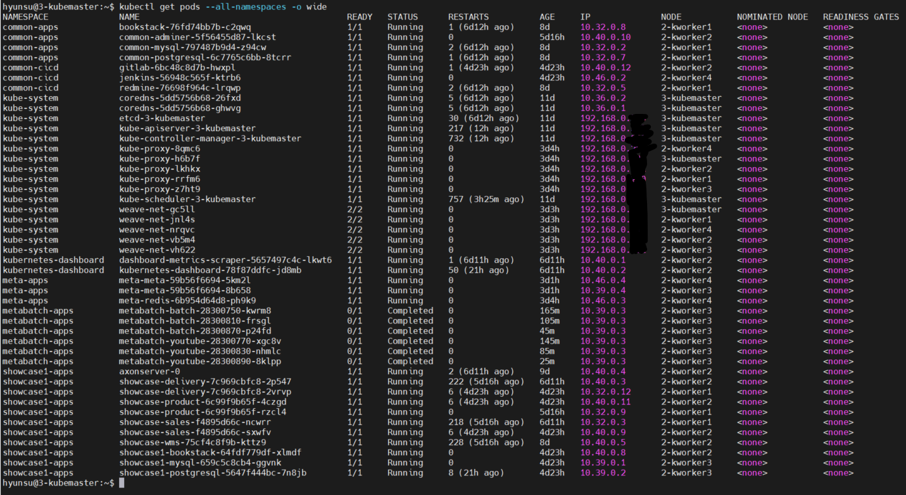This screenshot has height=495, width=906.
Task: Click kubernetes-dashboard-78f87ddfc-jd8mb pod name
Action: [x=210, y=270]
